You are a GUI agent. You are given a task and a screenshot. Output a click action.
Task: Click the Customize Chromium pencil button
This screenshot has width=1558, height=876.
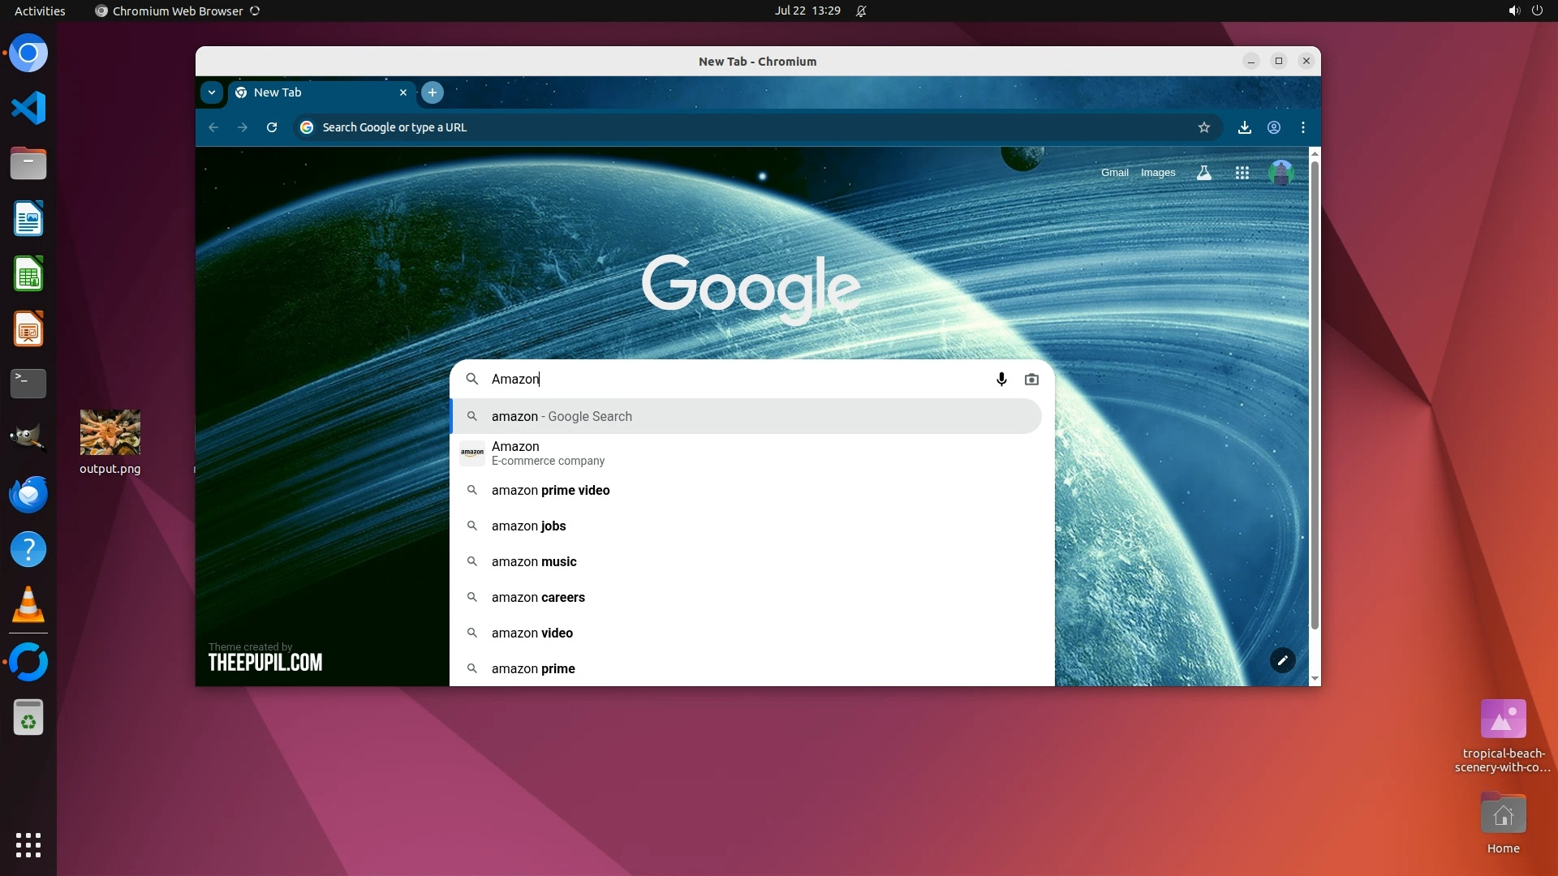pyautogui.click(x=1282, y=660)
